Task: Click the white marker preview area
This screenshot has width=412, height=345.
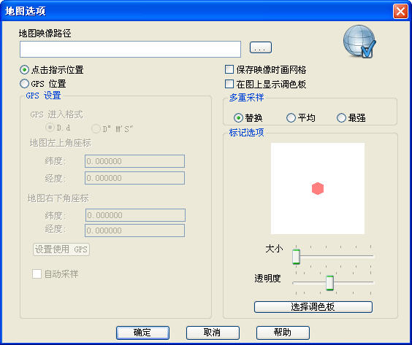Action: click(x=318, y=188)
